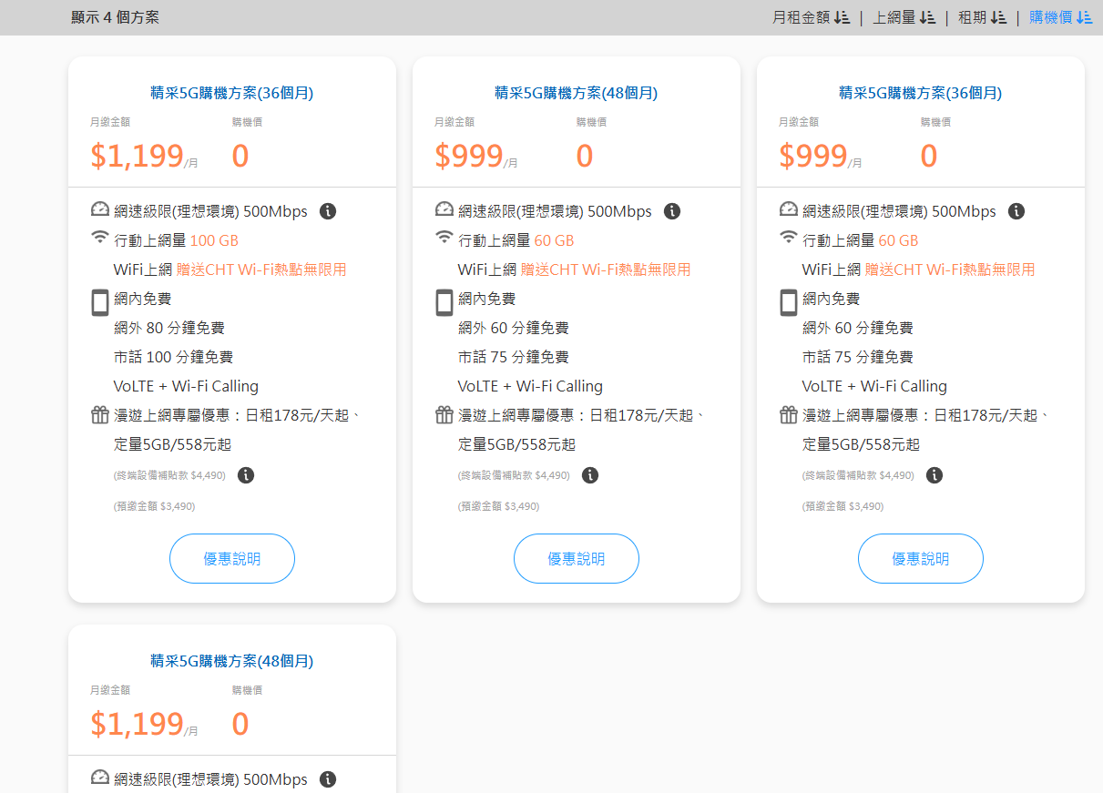
Task: Open 優惠說明 for $999 36-month plan
Action: tap(921, 558)
